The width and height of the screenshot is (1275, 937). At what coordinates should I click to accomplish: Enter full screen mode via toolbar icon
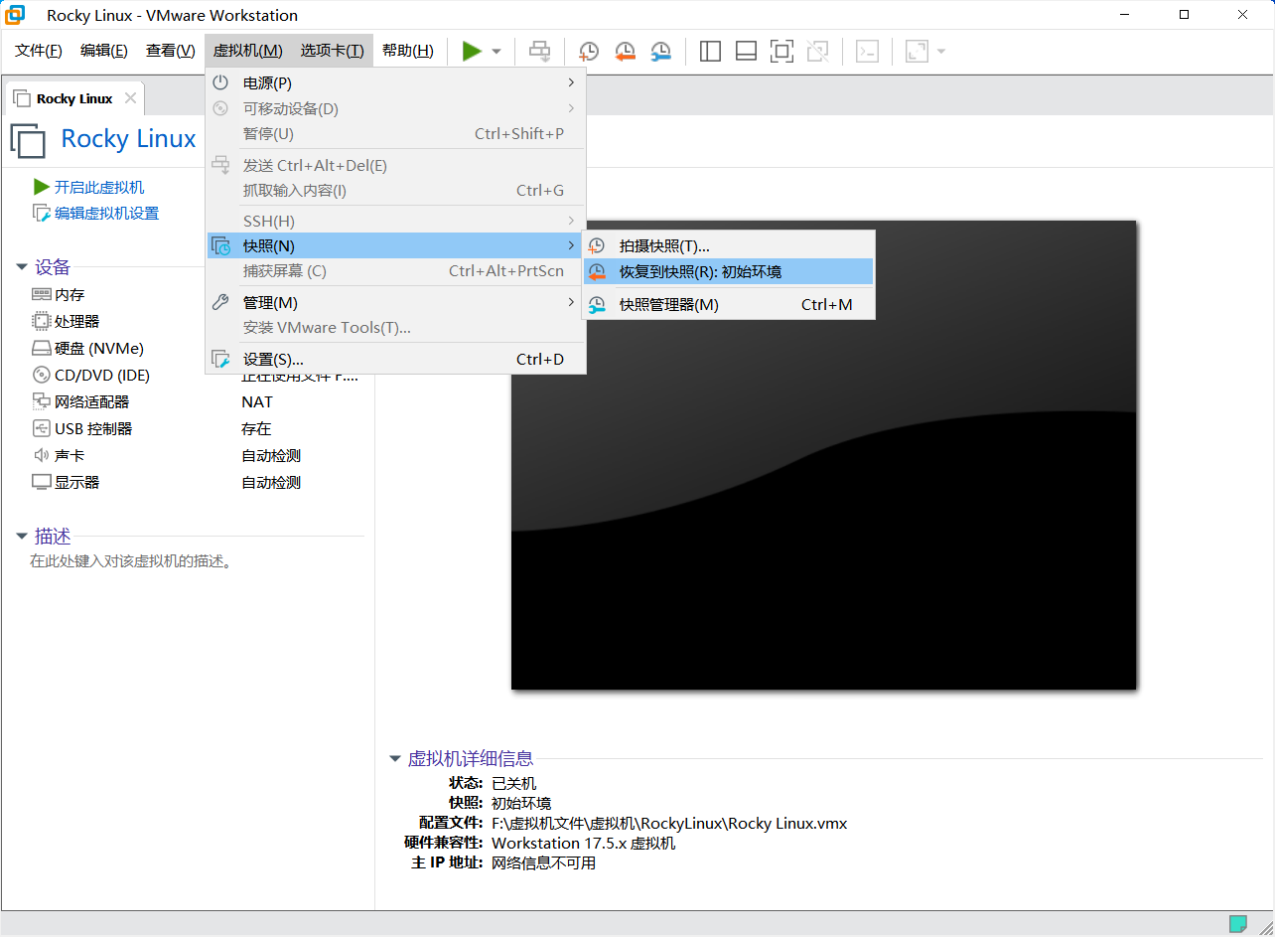[x=781, y=52]
